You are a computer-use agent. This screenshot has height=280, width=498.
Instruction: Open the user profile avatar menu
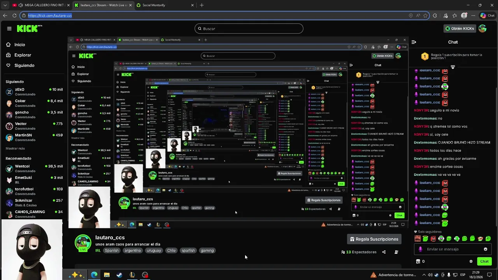pos(482,28)
